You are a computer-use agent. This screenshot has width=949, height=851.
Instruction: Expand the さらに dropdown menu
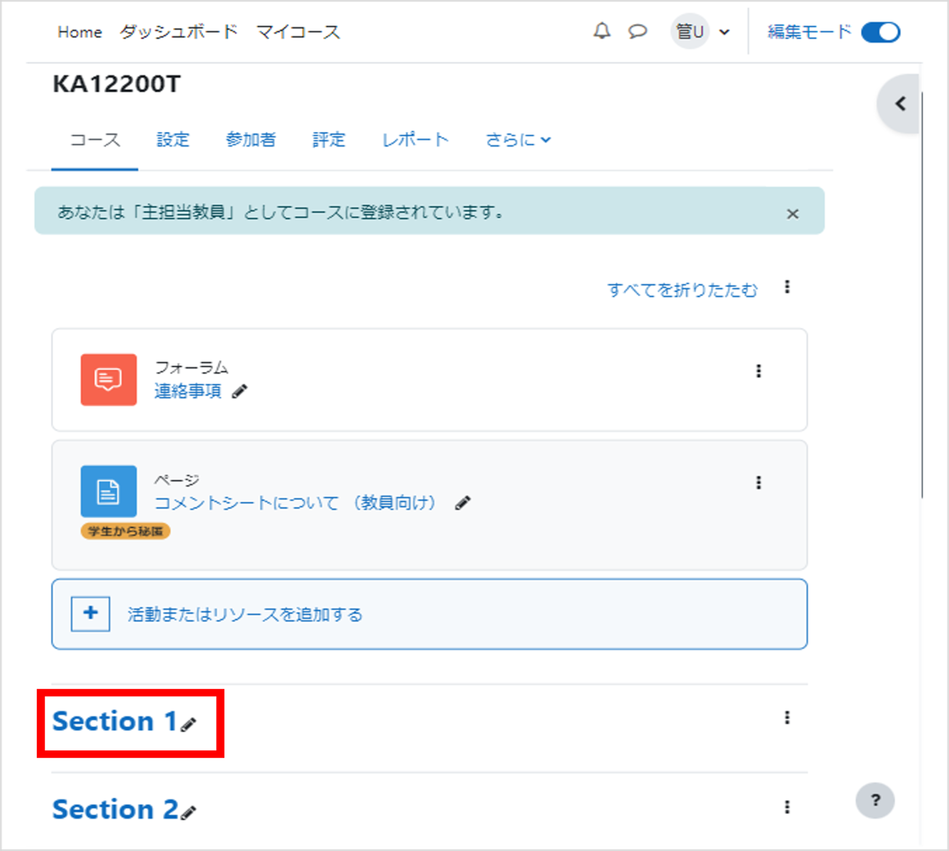(518, 140)
